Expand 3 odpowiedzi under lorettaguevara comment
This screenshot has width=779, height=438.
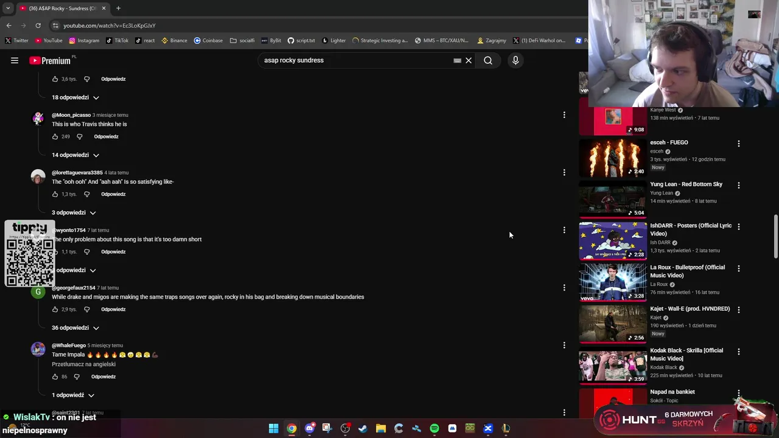74,213
